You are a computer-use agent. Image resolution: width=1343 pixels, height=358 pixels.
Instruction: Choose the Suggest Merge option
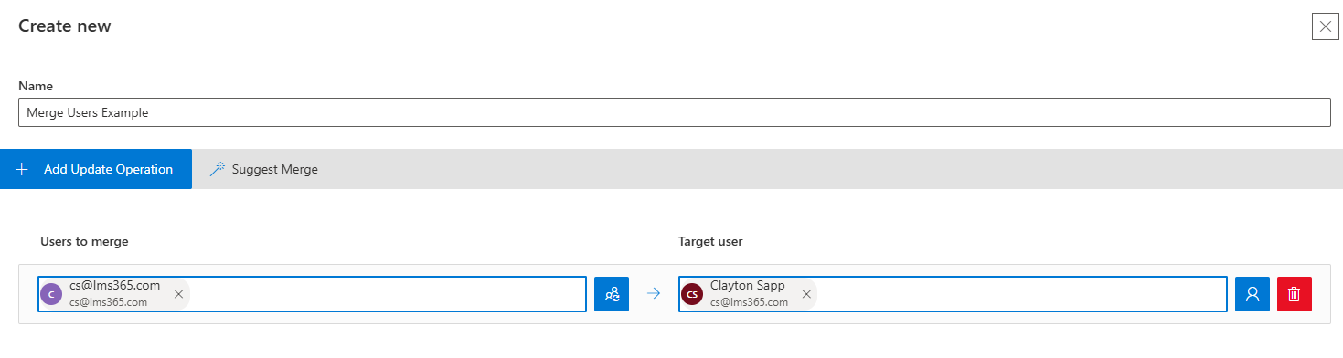(263, 169)
